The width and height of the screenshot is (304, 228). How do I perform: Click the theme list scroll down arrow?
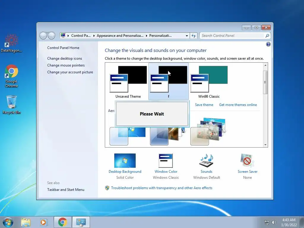tap(265, 145)
